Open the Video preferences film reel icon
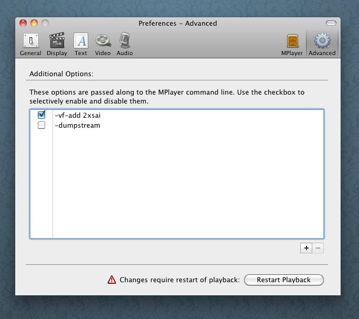Viewport: 359px width, 319px height. tap(103, 42)
